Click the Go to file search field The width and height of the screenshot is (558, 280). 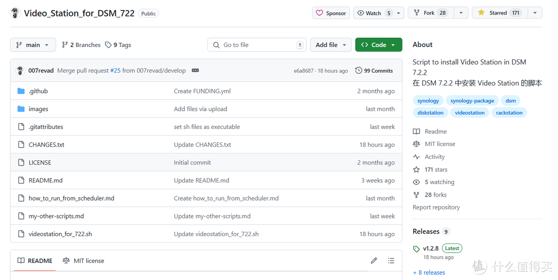[257, 45]
